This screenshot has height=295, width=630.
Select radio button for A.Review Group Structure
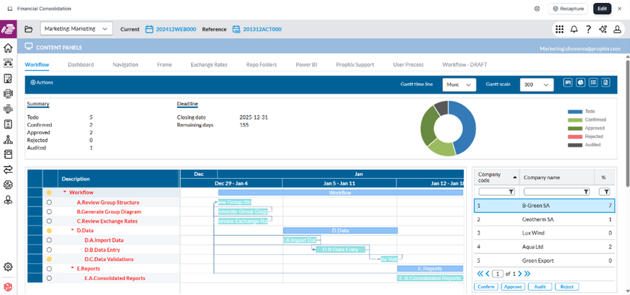[x=49, y=202]
